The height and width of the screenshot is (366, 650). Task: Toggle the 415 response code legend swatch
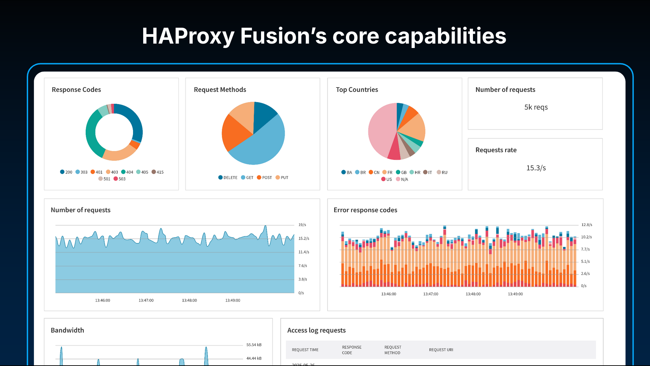[154, 172]
